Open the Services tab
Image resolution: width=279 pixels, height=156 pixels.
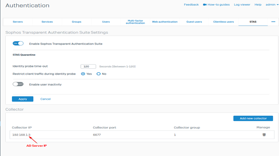[47, 22]
